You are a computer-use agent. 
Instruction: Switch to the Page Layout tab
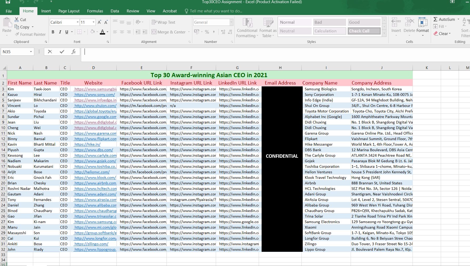point(69,11)
